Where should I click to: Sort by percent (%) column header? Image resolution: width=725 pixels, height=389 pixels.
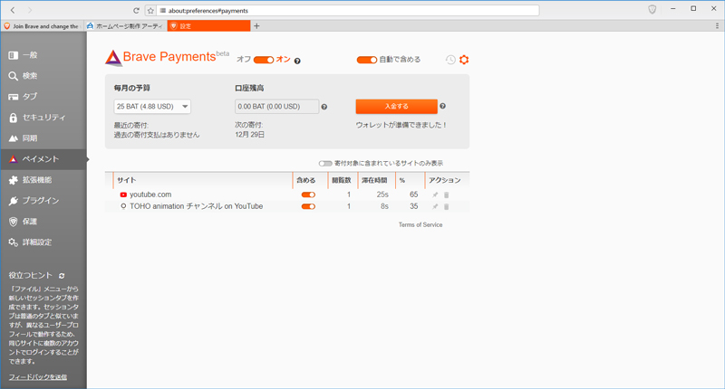pos(410,180)
